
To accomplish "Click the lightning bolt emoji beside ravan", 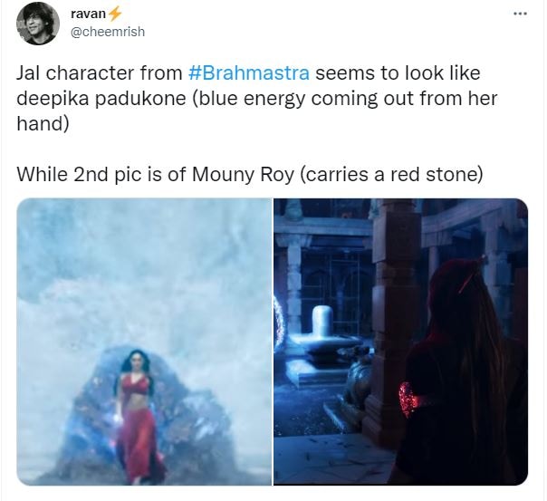I will tap(114, 14).
